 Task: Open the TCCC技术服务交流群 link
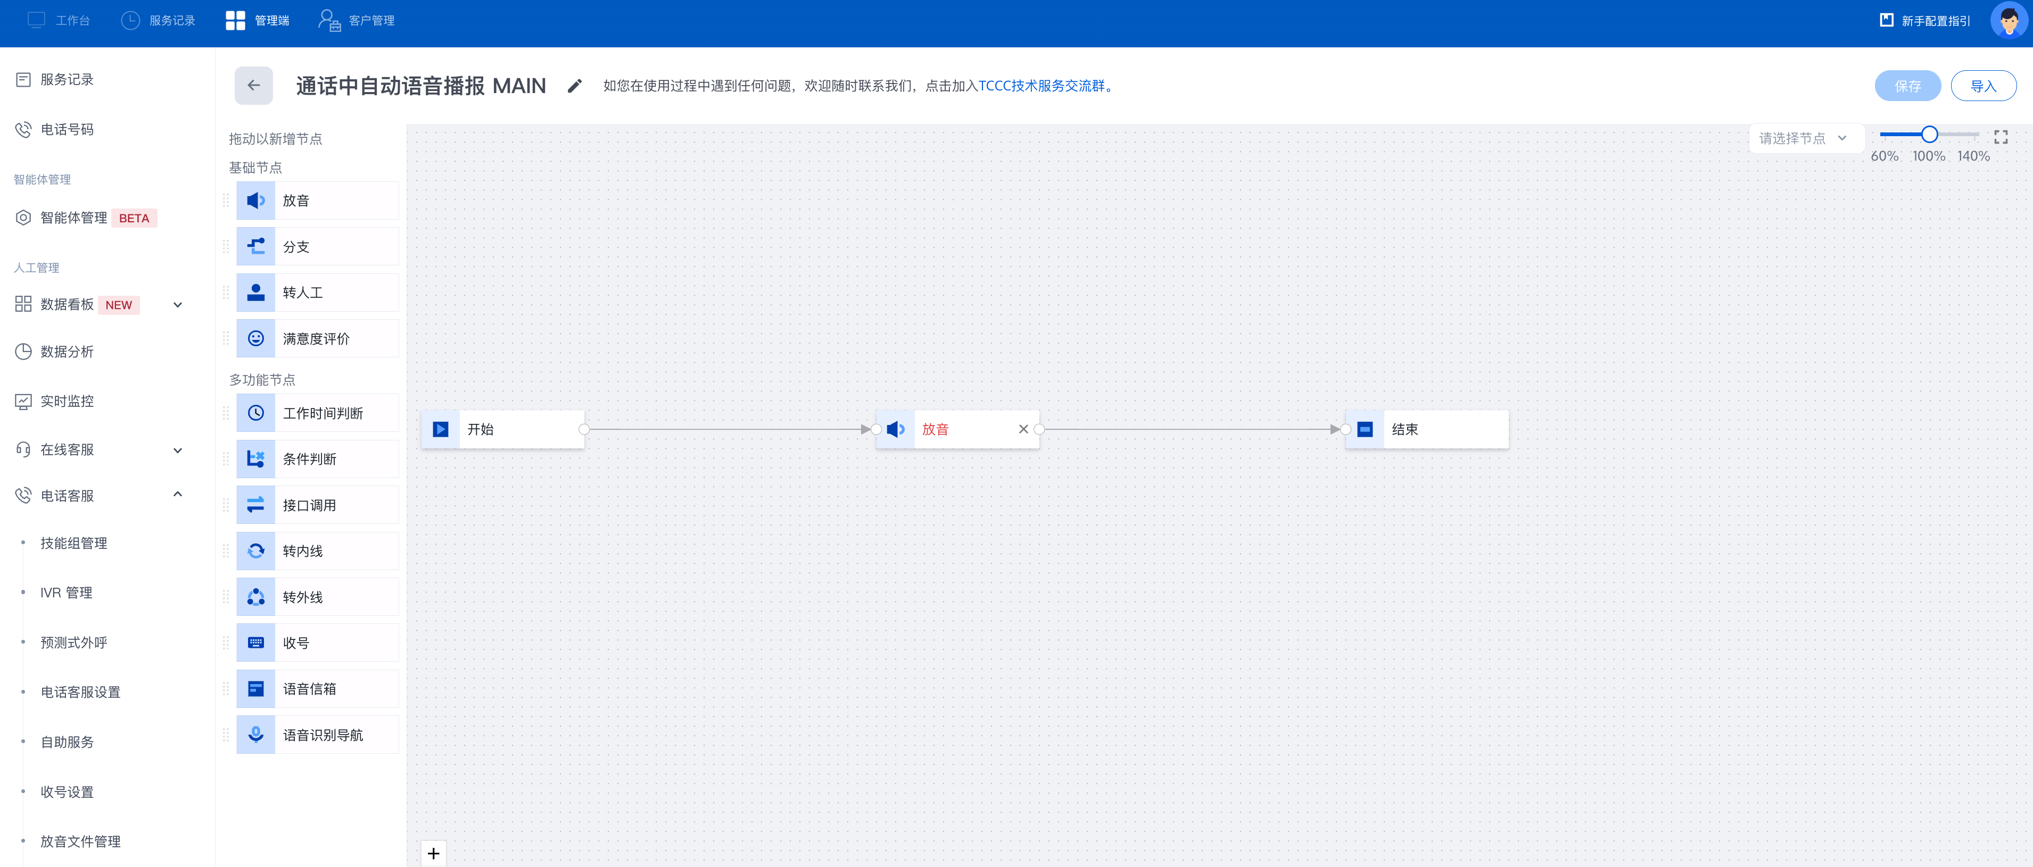(x=1041, y=86)
